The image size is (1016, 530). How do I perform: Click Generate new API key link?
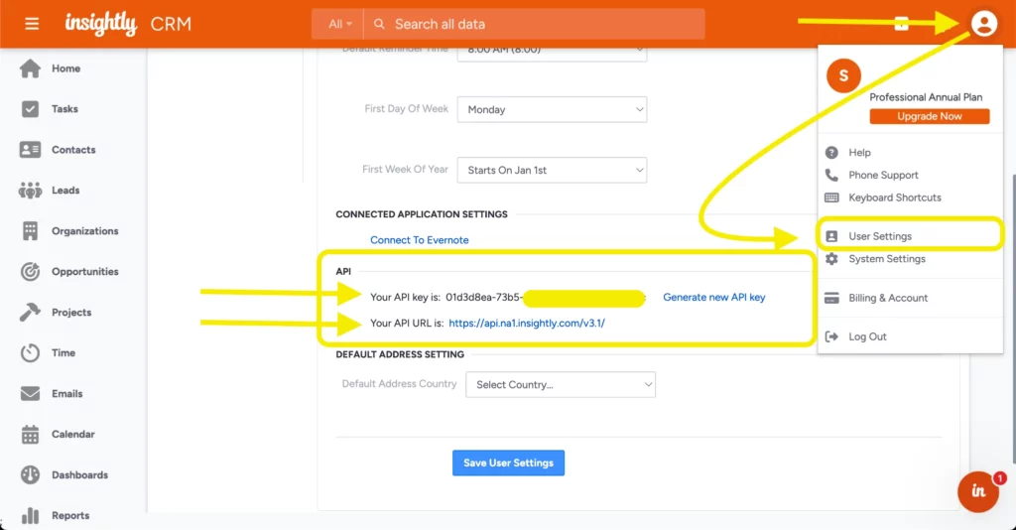point(714,297)
